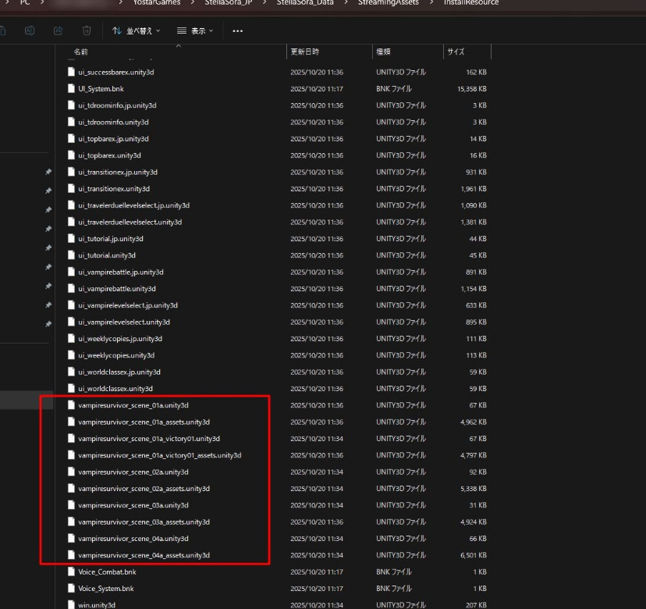Open the 並べ替え sort dropdown

coord(136,31)
